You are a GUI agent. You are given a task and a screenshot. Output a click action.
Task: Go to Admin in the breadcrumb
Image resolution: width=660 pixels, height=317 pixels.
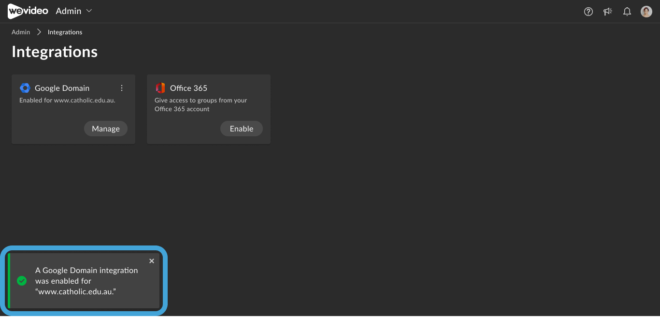[21, 32]
